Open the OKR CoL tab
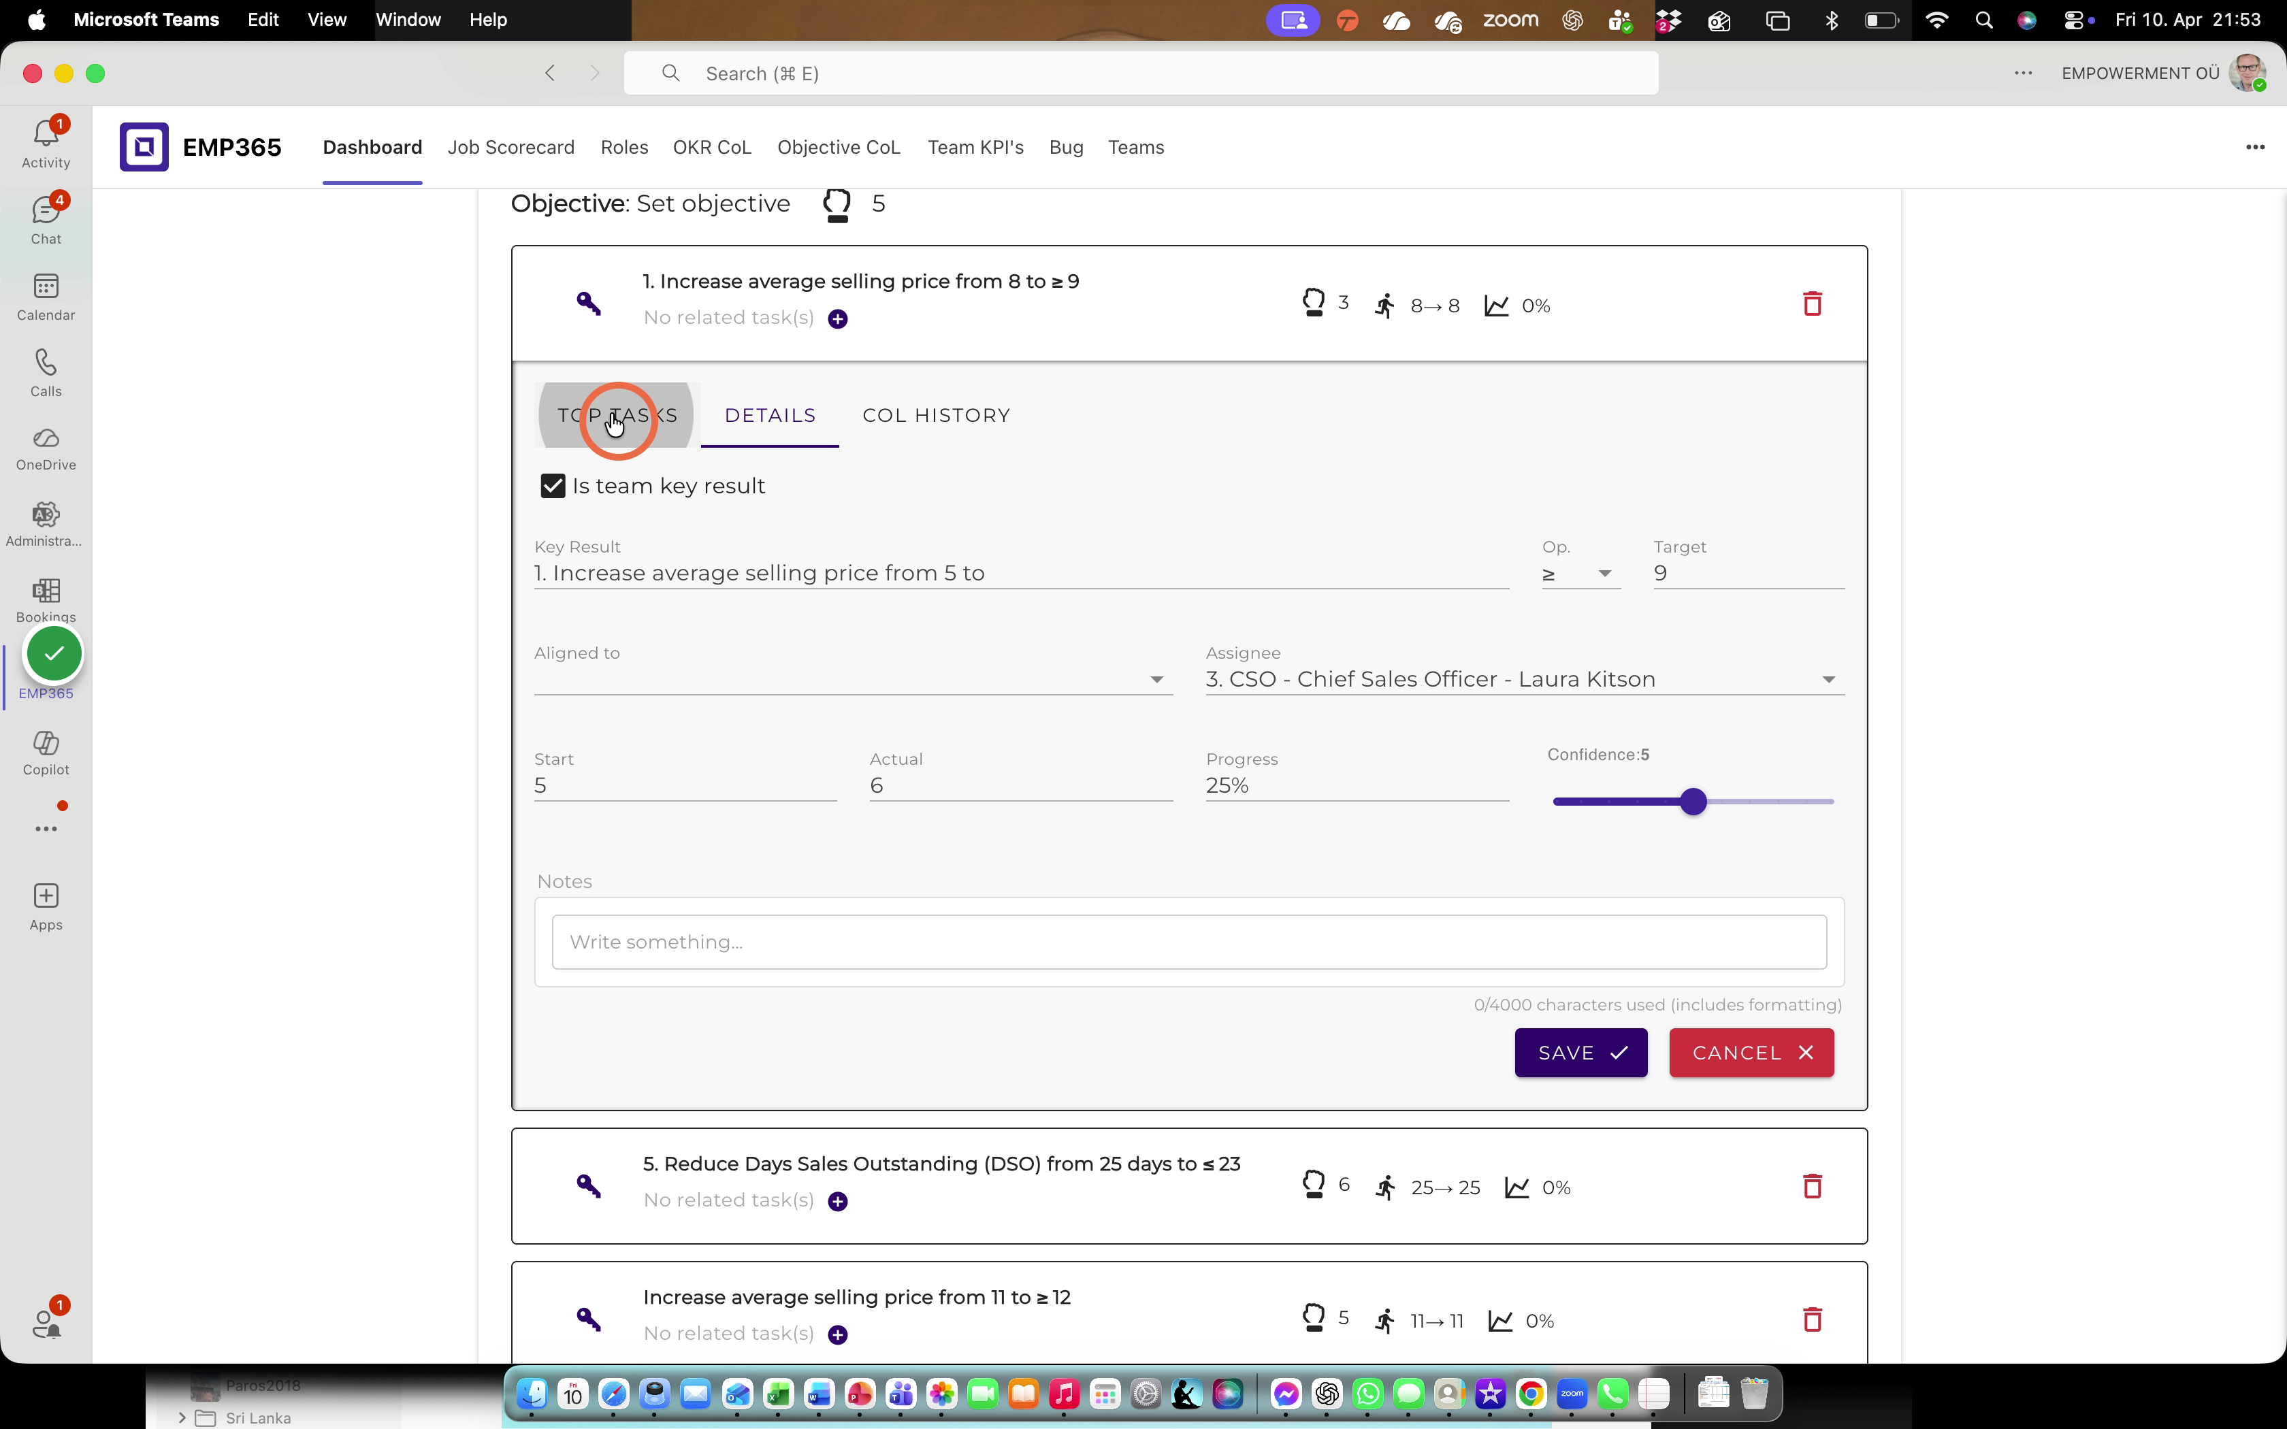Viewport: 2287px width, 1429px height. point(711,148)
